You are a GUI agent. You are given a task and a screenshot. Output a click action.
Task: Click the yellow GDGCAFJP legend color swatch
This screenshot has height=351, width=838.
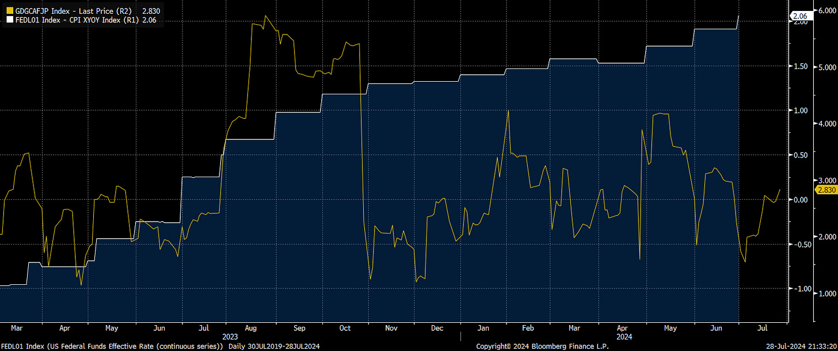click(x=9, y=11)
